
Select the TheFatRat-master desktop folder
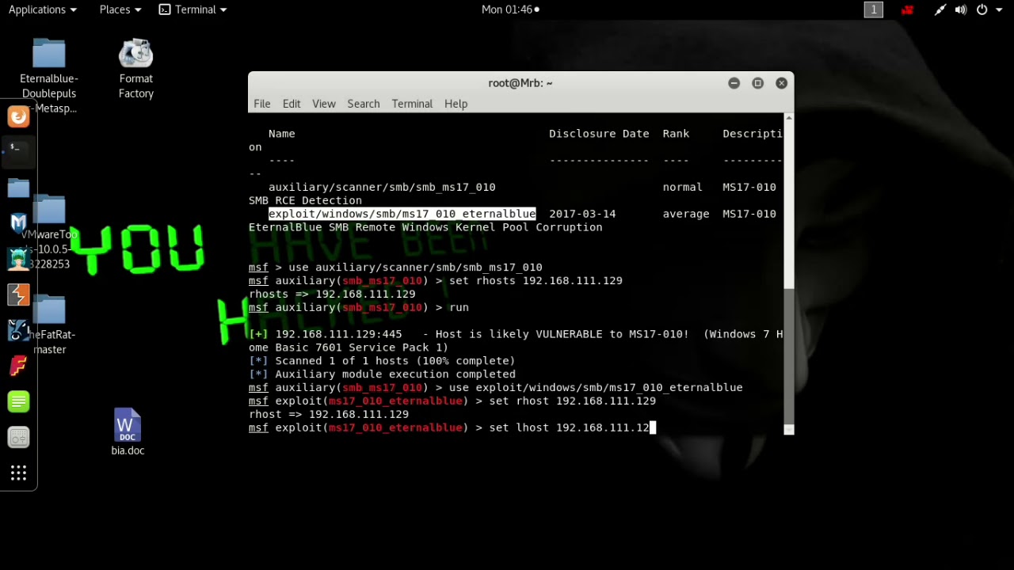49,325
